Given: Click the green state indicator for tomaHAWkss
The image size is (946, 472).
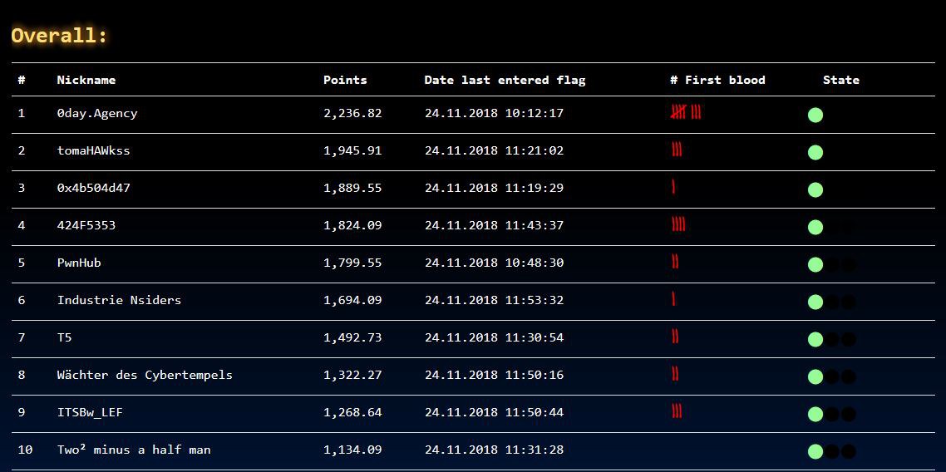Looking at the screenshot, I should [815, 153].
